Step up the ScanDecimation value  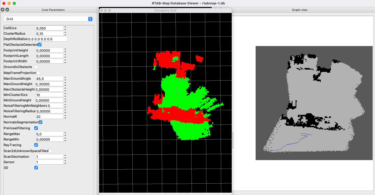coord(65,155)
